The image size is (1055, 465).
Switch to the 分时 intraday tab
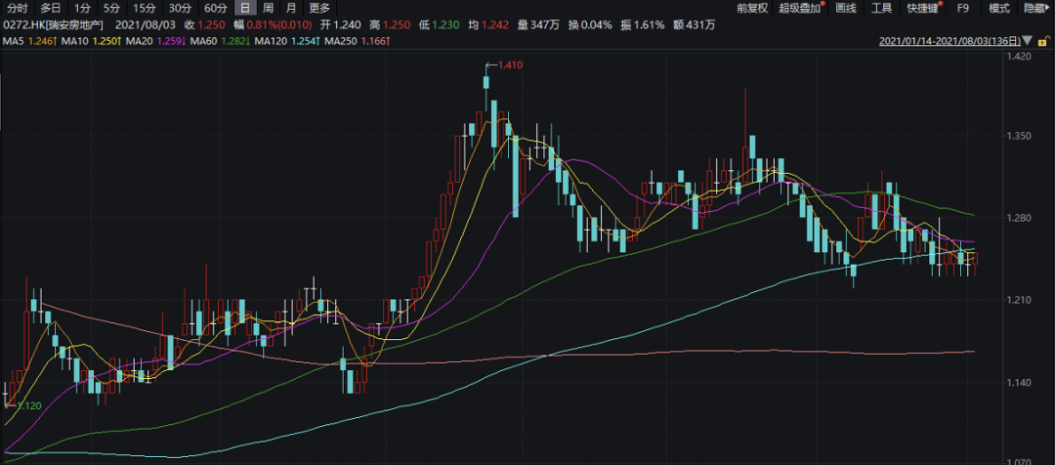[x=18, y=8]
